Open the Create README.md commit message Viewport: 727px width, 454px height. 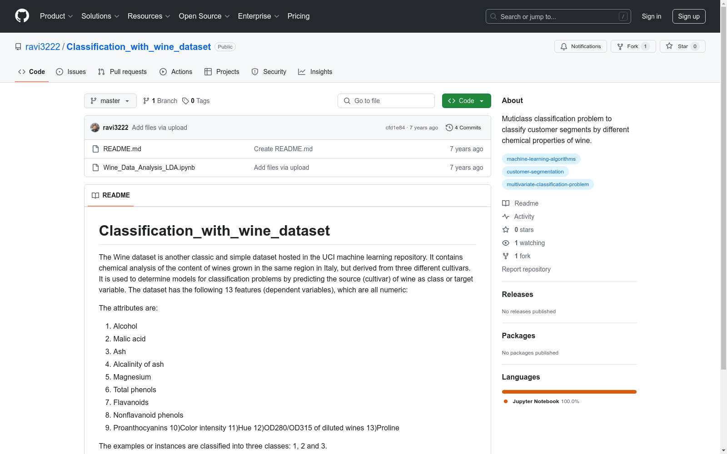[x=283, y=149]
